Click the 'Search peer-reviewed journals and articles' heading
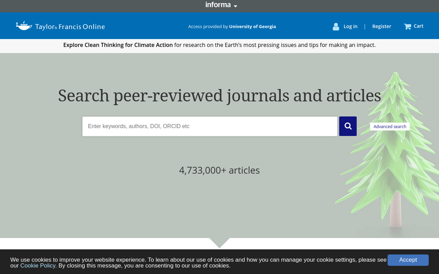Image resolution: width=439 pixels, height=274 pixels. tap(219, 96)
